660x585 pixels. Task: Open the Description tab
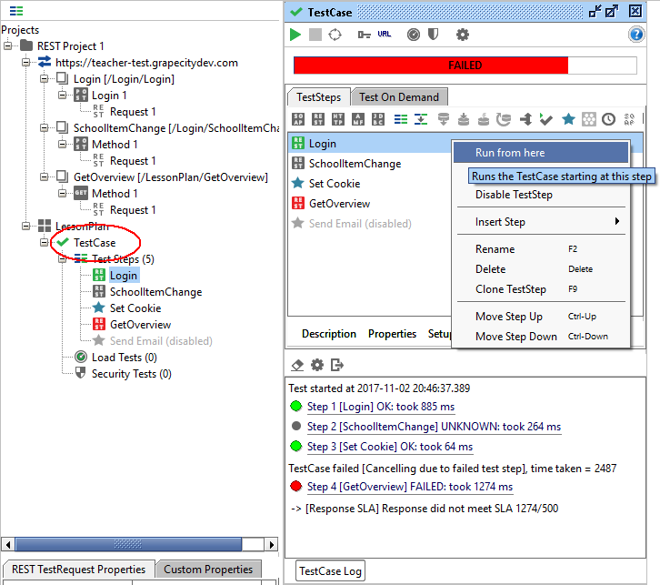[x=329, y=334]
